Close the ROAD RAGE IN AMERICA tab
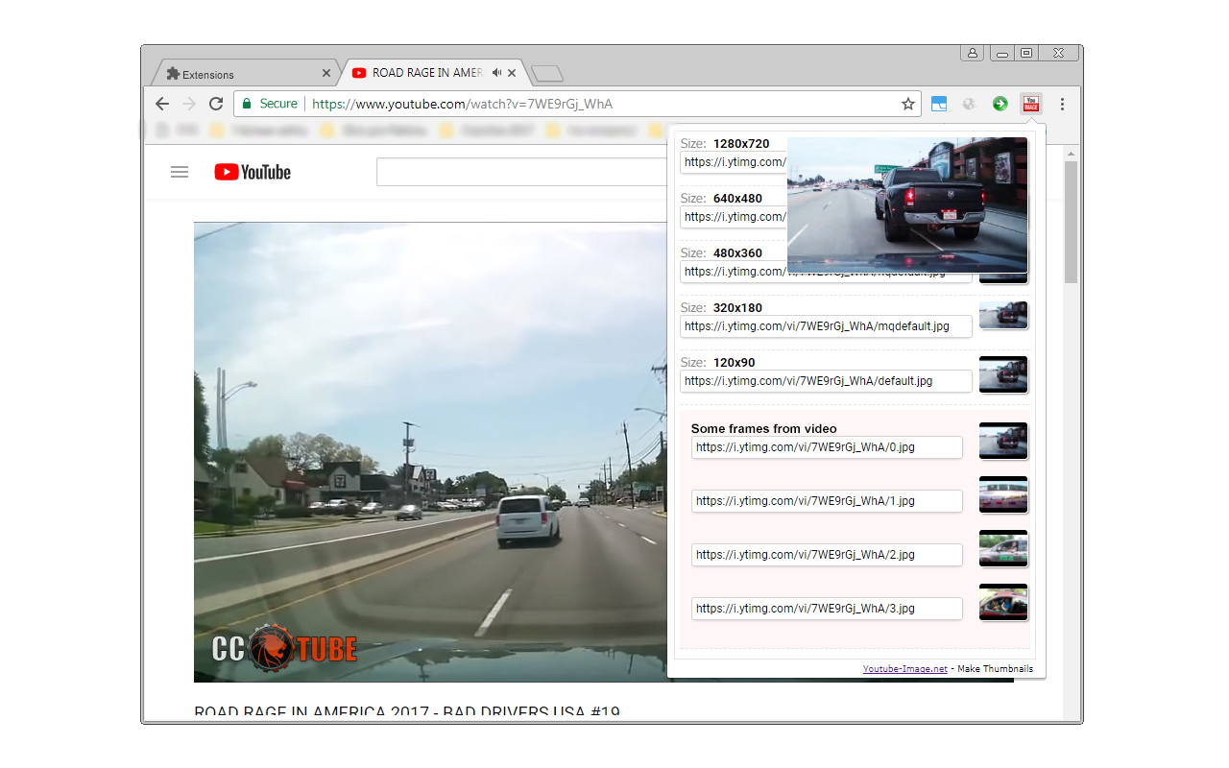 click(x=513, y=73)
